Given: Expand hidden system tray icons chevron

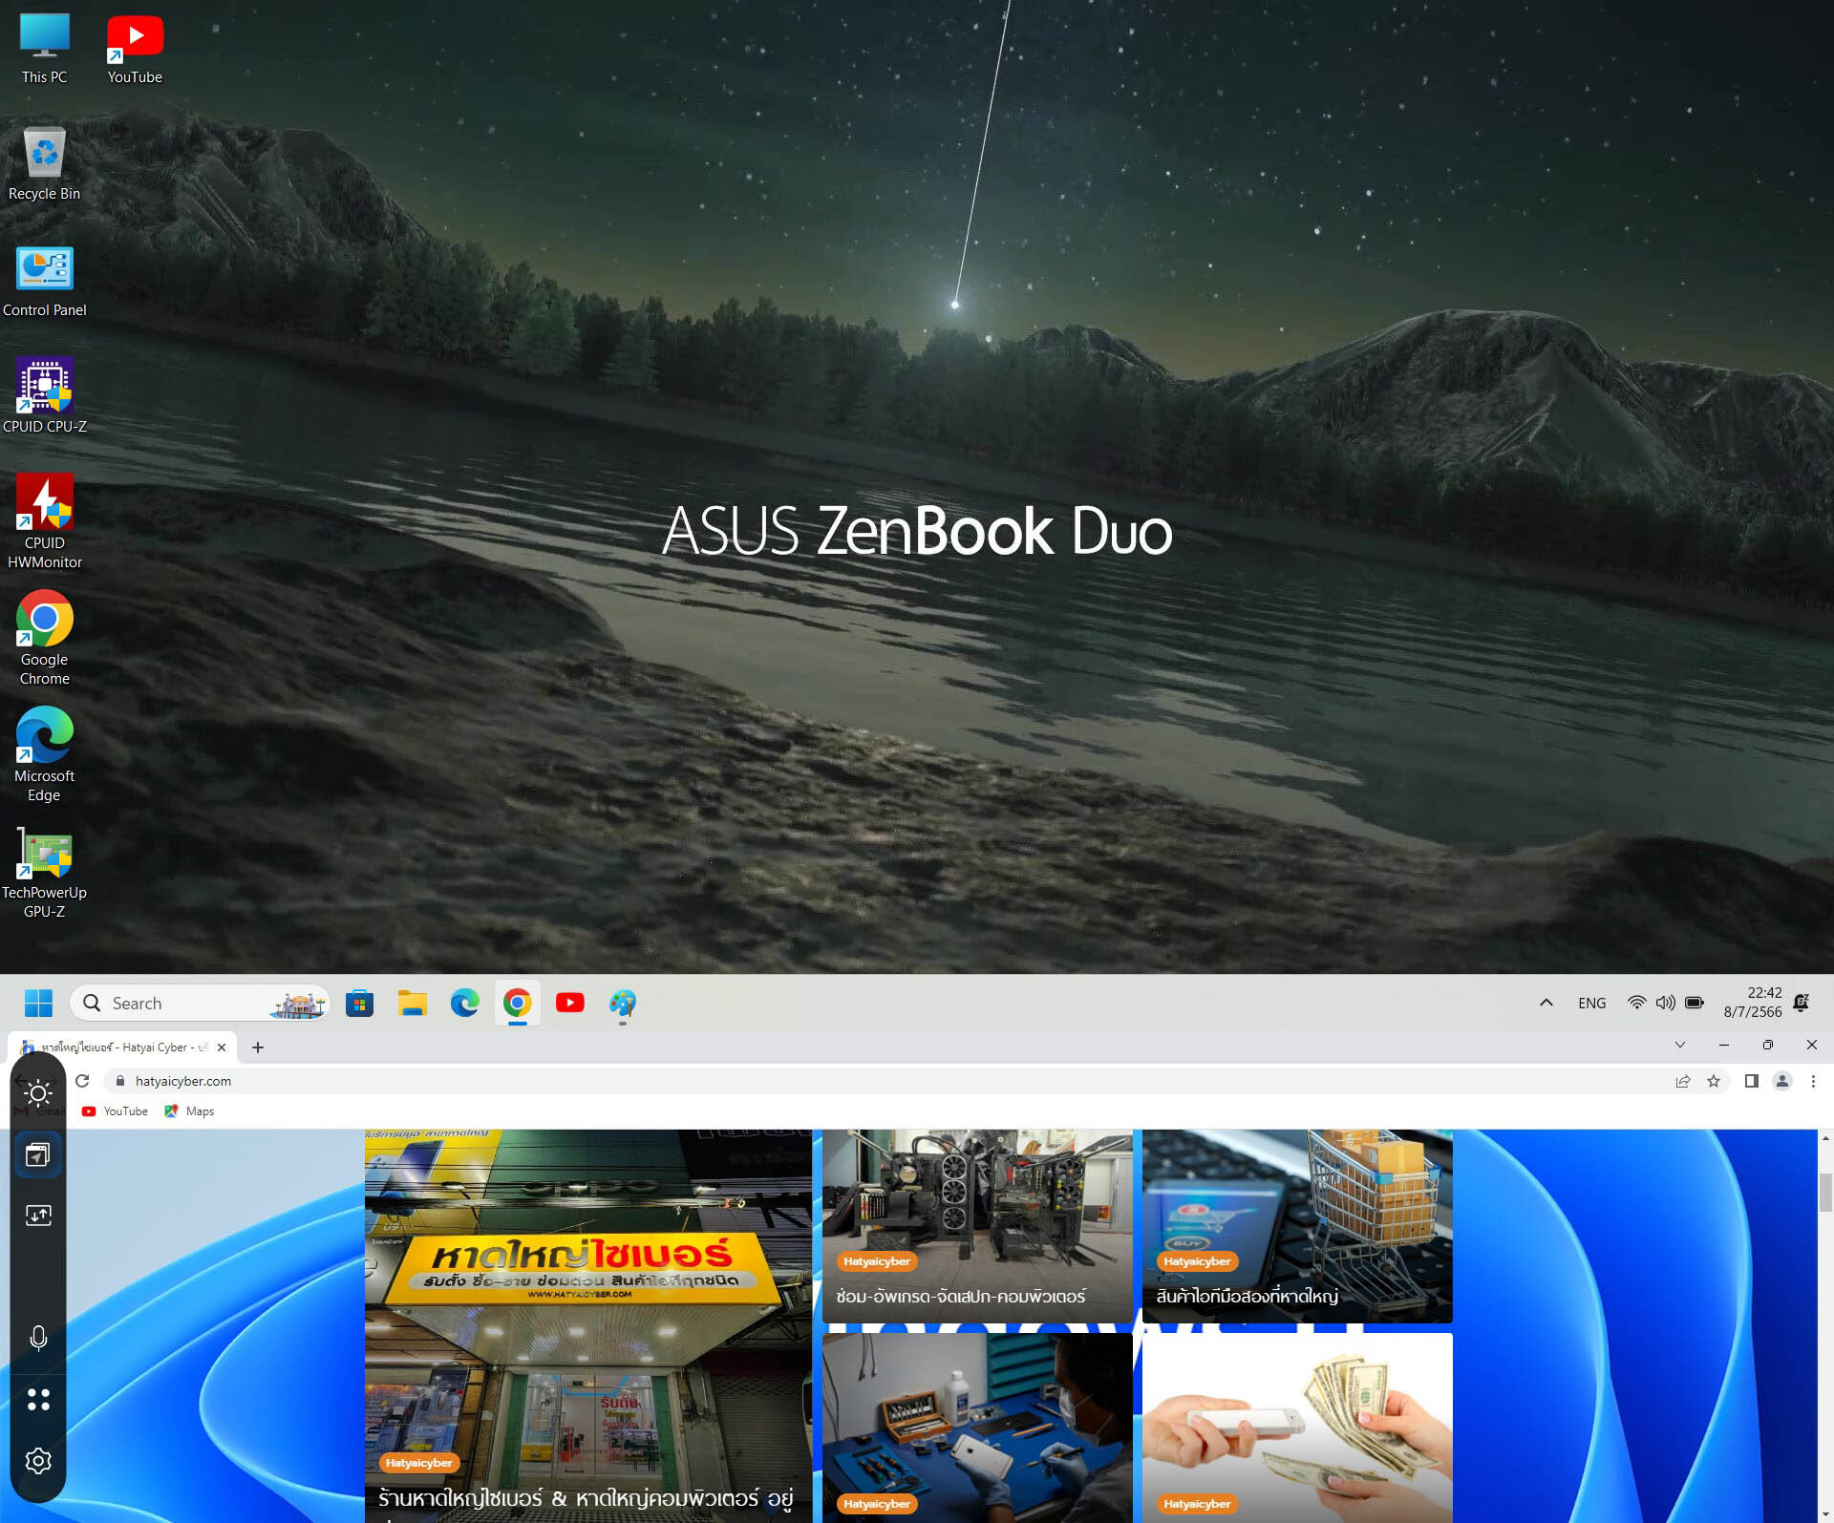Looking at the screenshot, I should pyautogui.click(x=1546, y=1003).
